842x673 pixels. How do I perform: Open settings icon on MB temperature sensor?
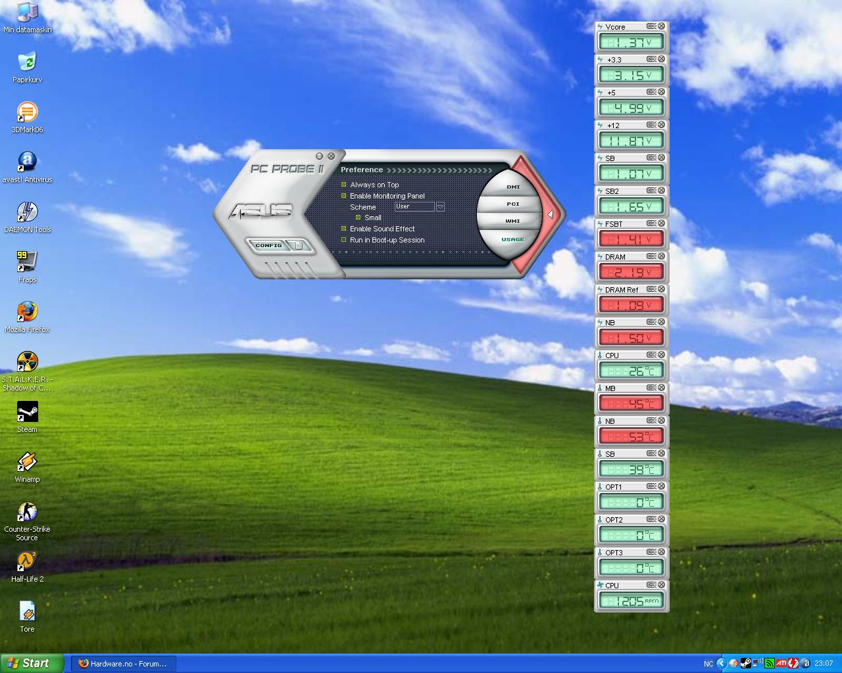coord(651,388)
